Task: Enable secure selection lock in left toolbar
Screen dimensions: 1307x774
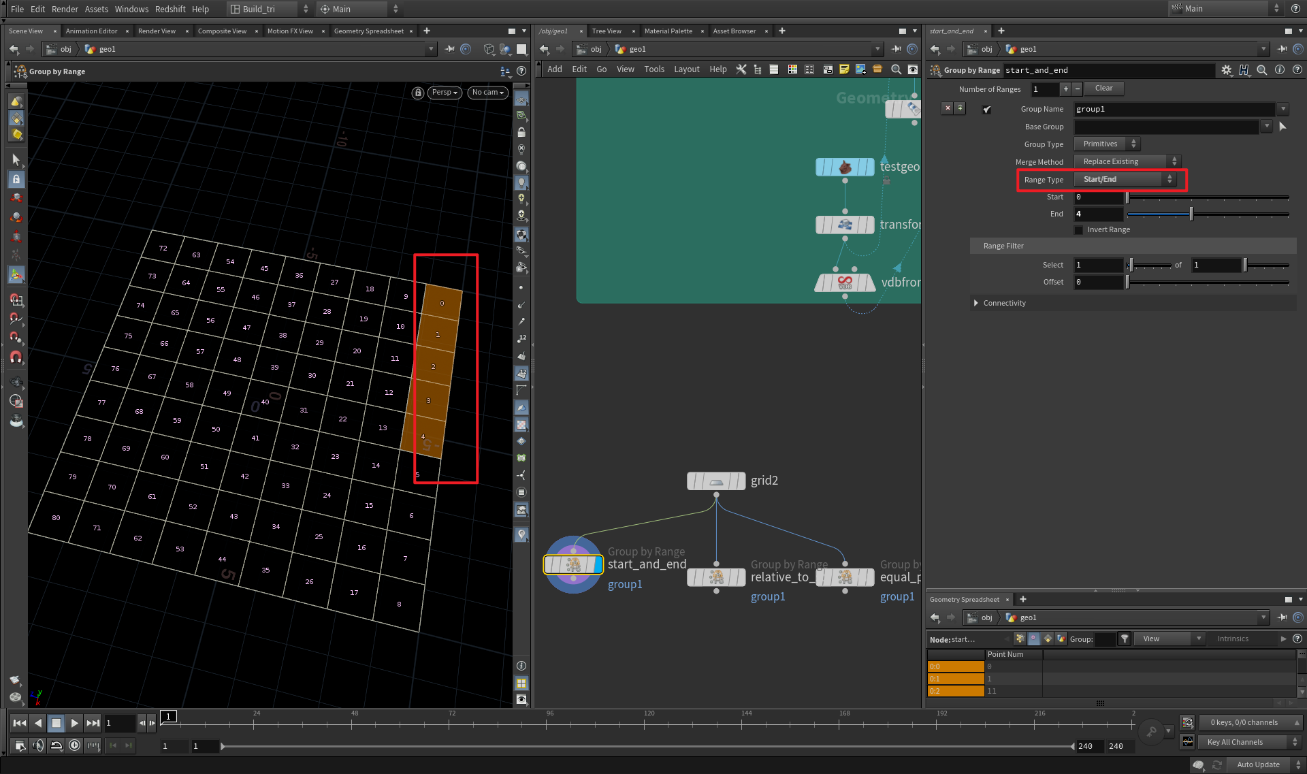Action: (x=16, y=179)
